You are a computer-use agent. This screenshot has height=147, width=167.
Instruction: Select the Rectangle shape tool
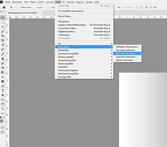click(x=3, y=100)
